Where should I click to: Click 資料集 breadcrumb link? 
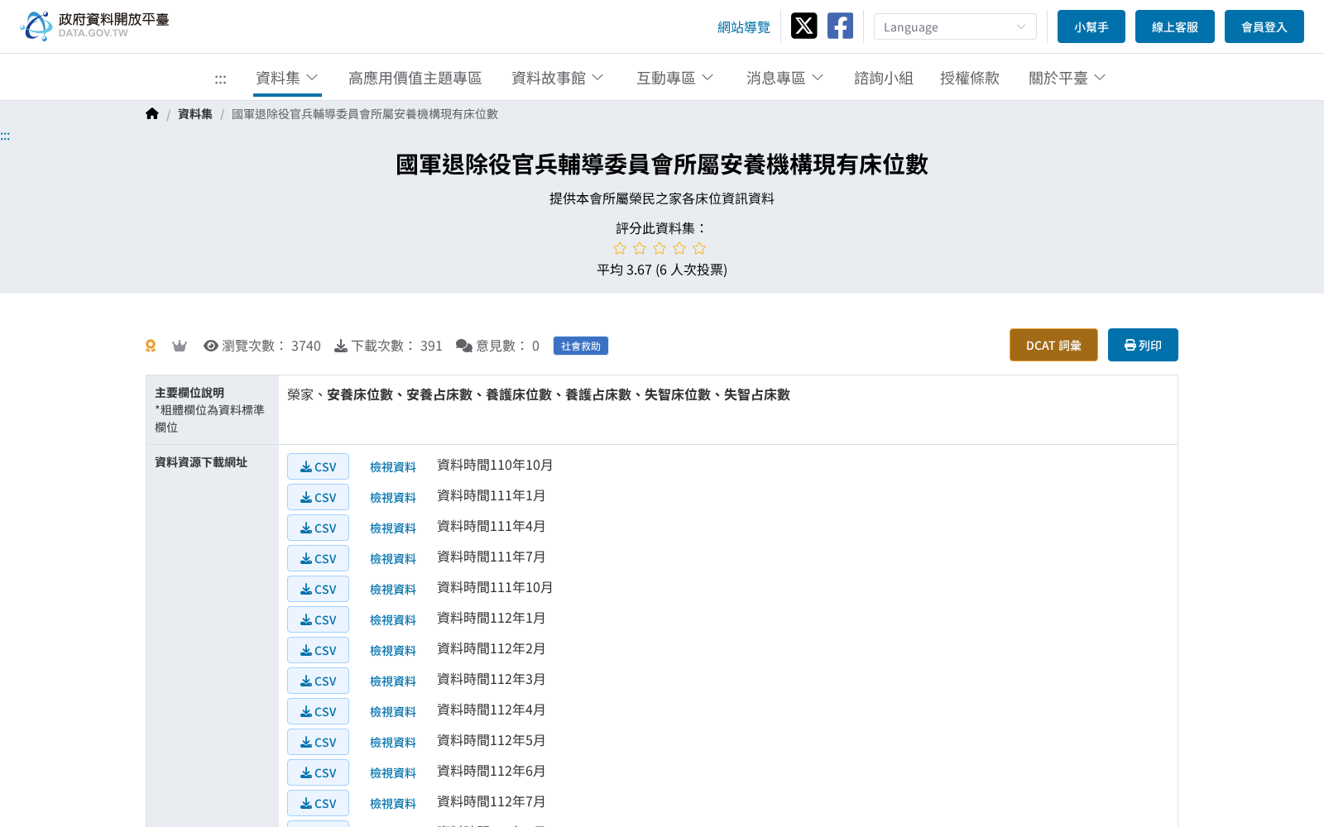(x=195, y=114)
